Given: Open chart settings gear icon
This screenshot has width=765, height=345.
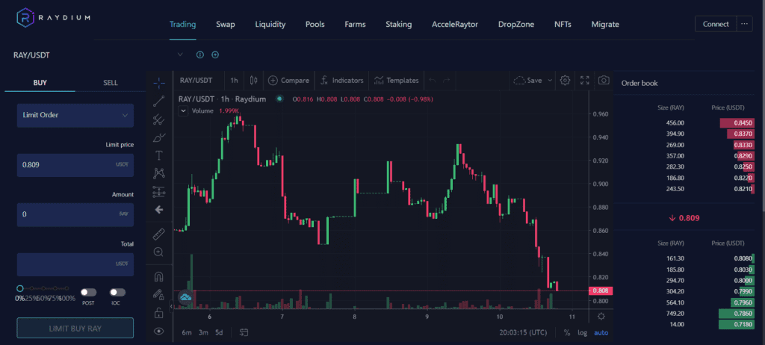Looking at the screenshot, I should [566, 80].
